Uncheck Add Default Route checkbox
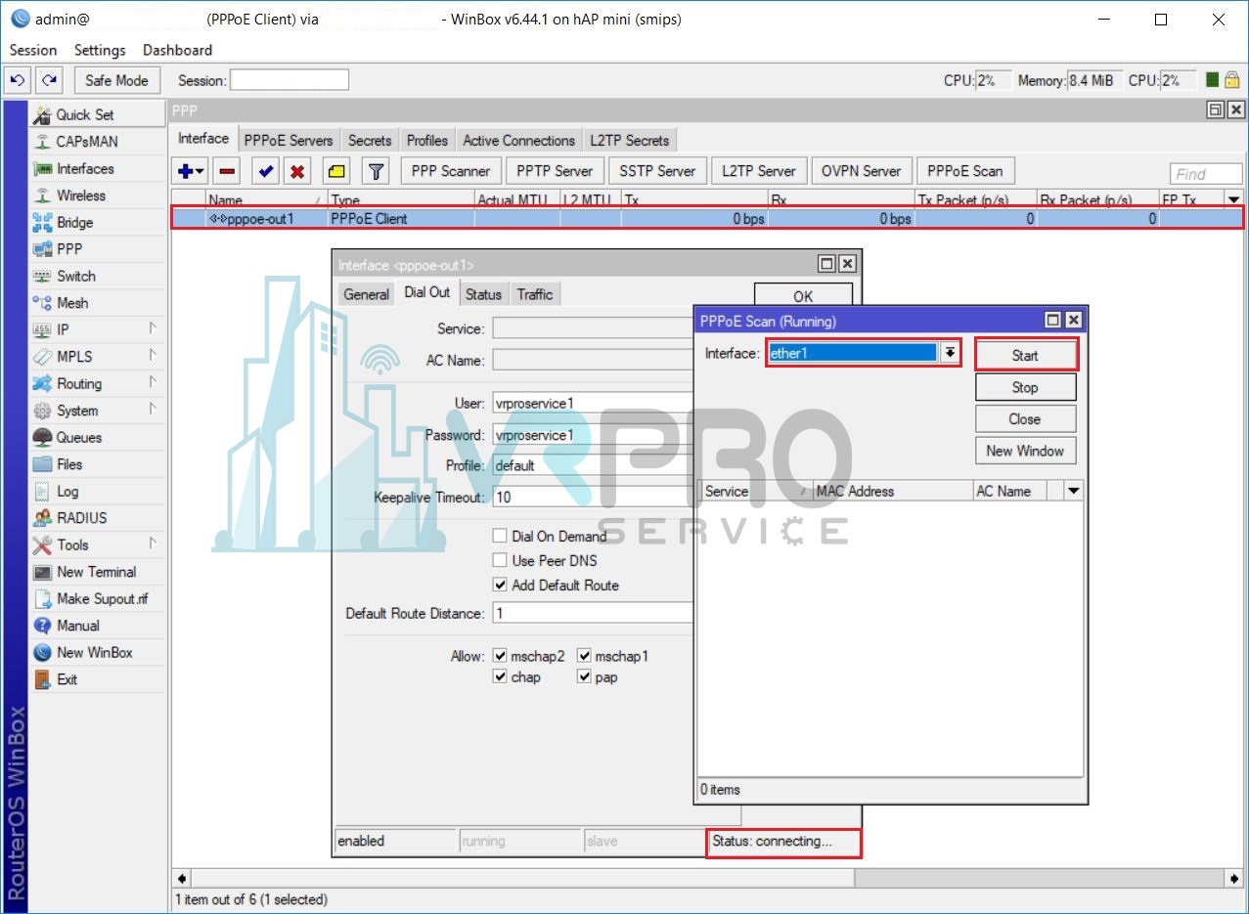This screenshot has height=914, width=1249. pyautogui.click(x=501, y=586)
